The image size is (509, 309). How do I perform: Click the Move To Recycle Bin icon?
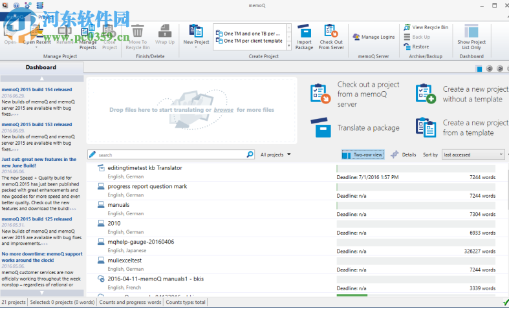click(138, 31)
